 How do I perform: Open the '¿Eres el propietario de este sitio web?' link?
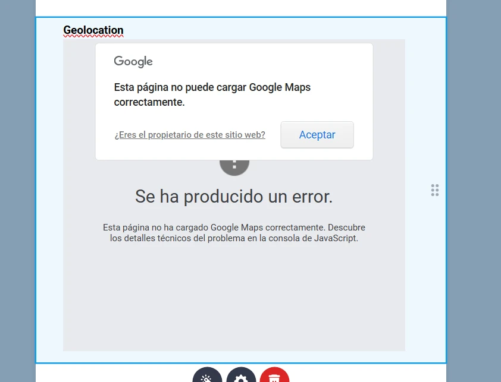point(189,135)
